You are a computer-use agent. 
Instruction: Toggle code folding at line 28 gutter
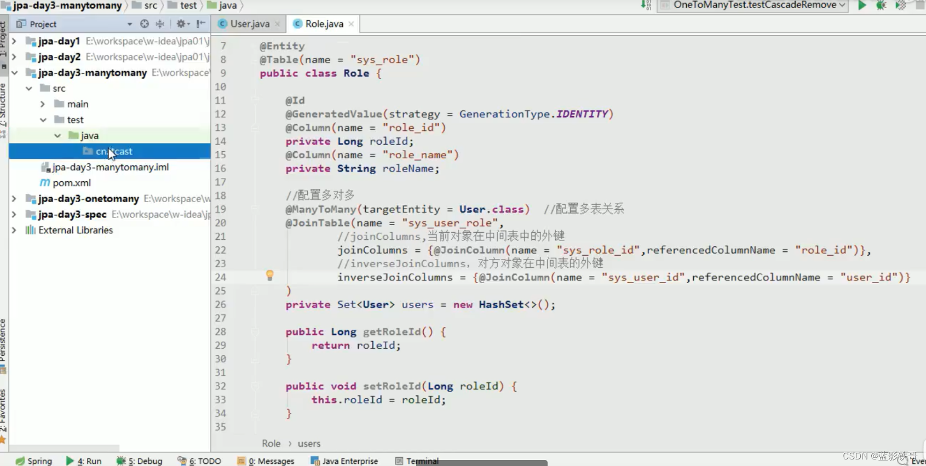[x=255, y=332]
